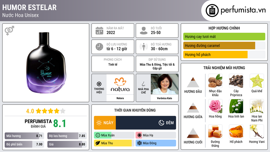
Task: Open the Verônica Kato perfumer photo
Action: tap(165, 84)
